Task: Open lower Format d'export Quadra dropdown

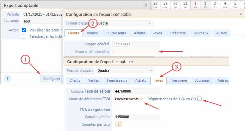Action: [x=125, y=70]
